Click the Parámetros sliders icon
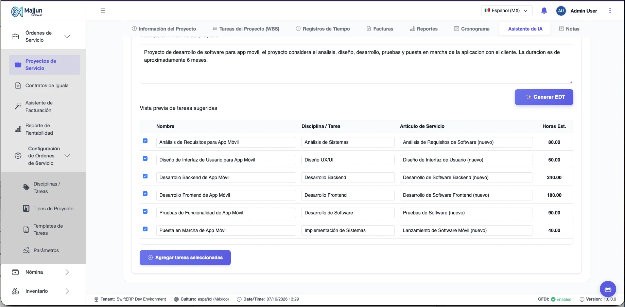 coord(26,250)
